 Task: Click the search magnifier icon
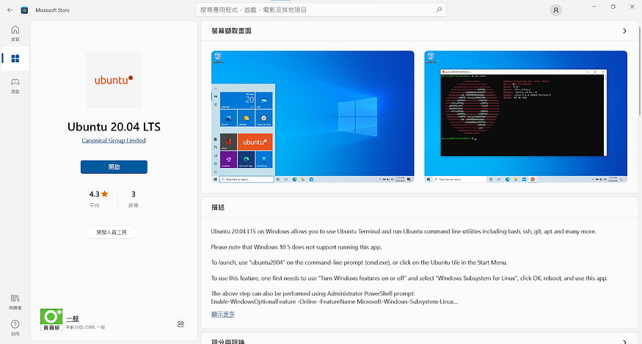(x=439, y=10)
